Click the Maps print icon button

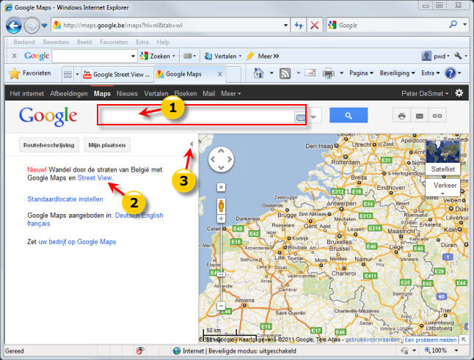pyautogui.click(x=402, y=116)
